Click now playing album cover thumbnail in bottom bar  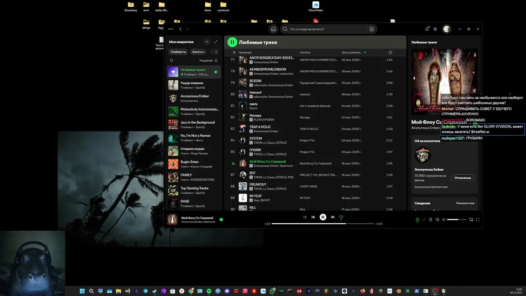pos(172,220)
